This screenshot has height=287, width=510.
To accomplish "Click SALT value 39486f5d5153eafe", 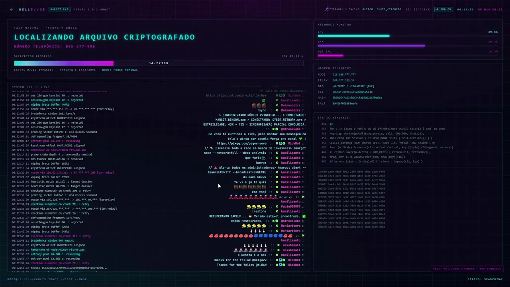I will (x=345, y=103).
